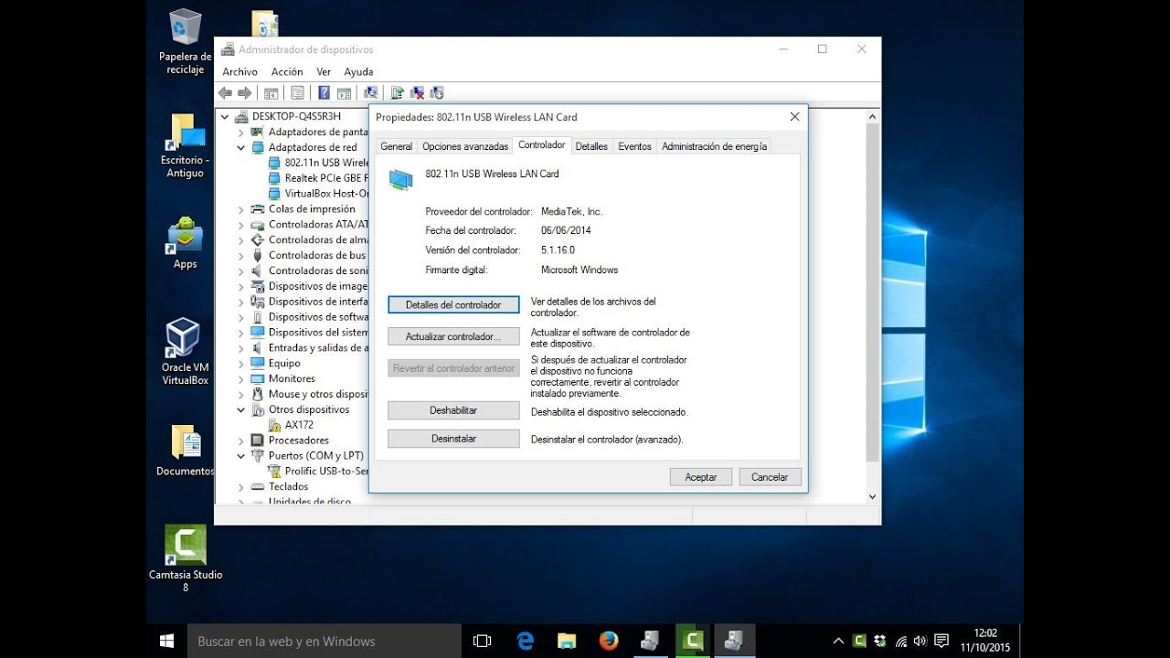
Task: Open Task View on the taskbar
Action: [x=483, y=642]
